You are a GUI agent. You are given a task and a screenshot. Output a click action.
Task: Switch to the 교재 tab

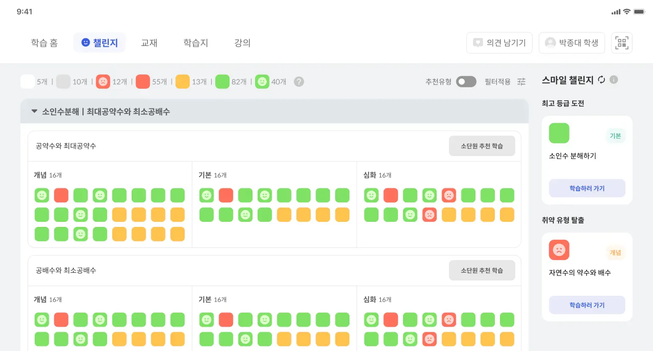tap(149, 42)
